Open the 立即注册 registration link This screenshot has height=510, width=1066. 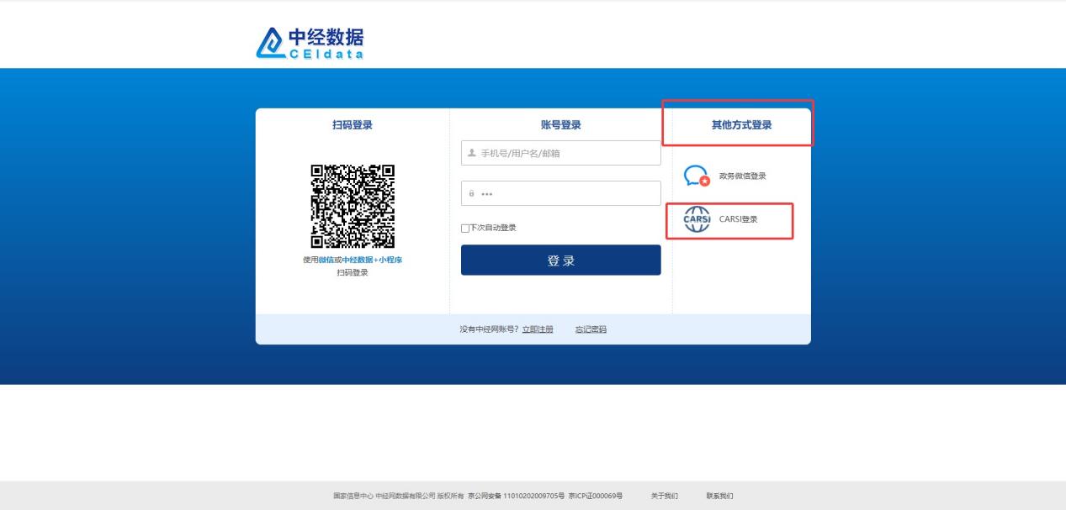click(x=538, y=329)
